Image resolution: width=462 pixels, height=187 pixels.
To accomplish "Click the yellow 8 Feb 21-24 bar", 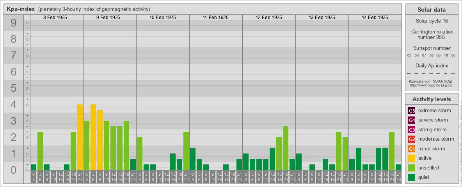I will 80,137.
